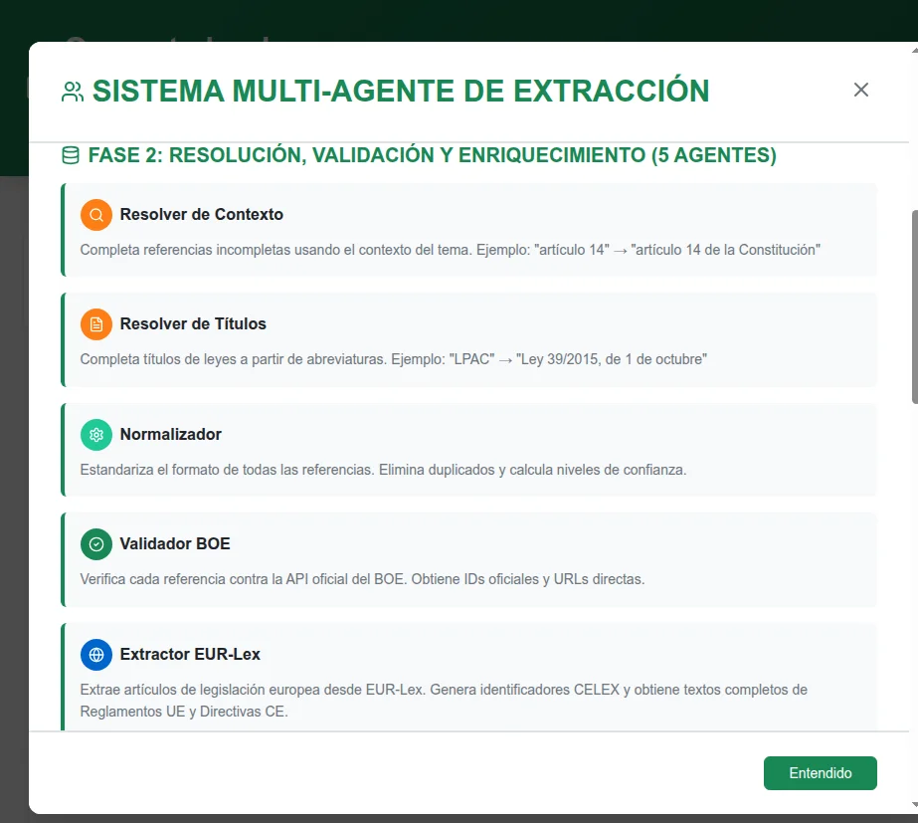Select the Normalizador heading

click(x=170, y=435)
